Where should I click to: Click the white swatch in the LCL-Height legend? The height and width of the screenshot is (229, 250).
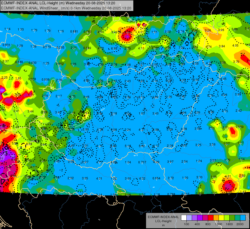point(184,218)
